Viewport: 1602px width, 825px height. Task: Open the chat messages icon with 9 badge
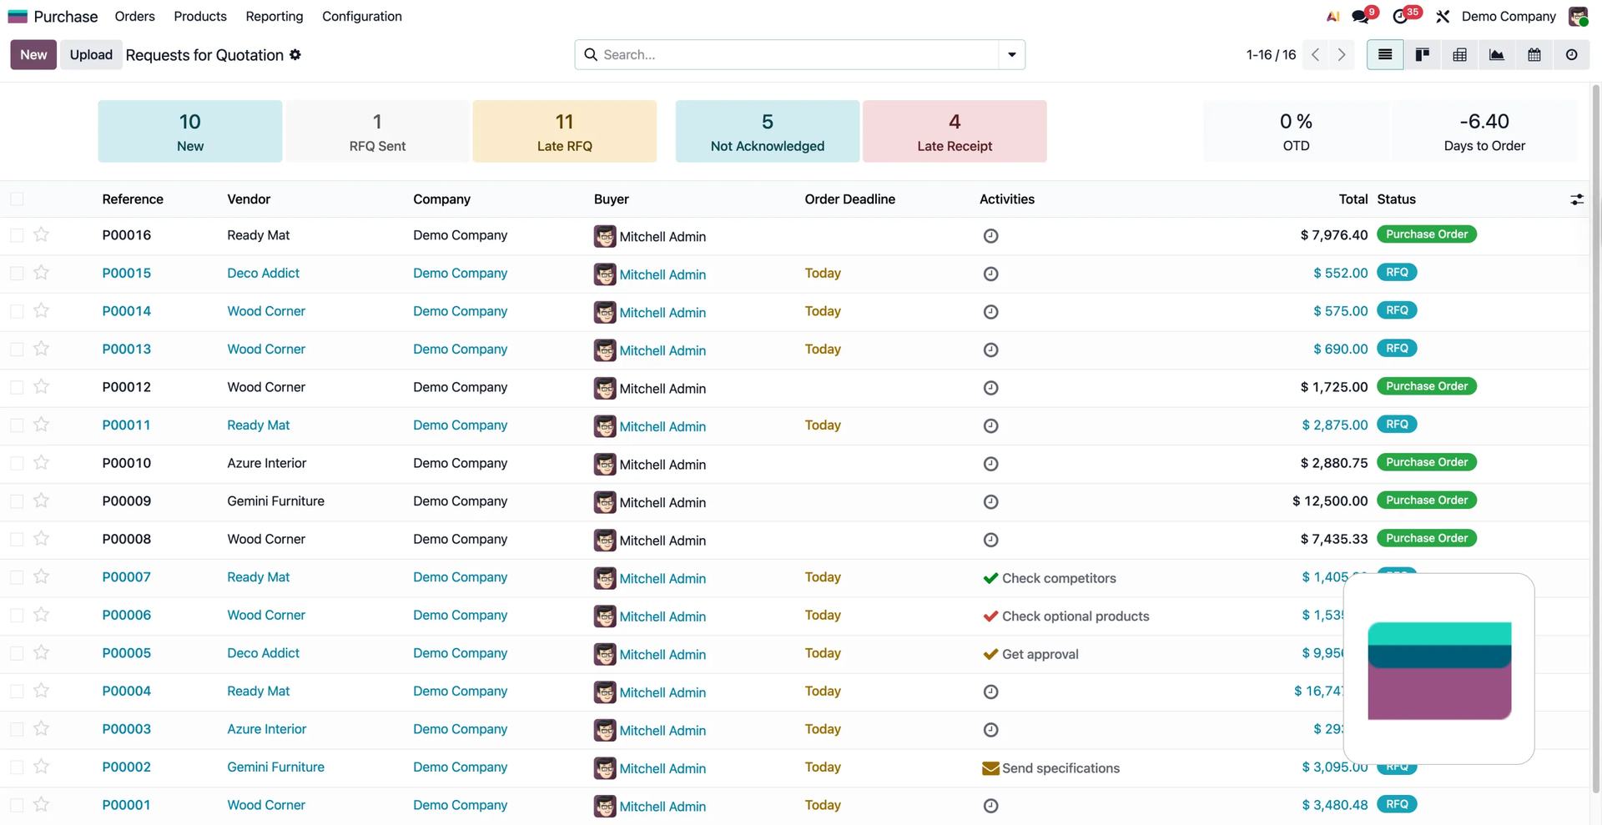click(x=1361, y=17)
